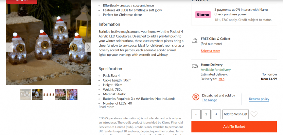
Task: Click Add to Wish List button
Action: coord(235,114)
